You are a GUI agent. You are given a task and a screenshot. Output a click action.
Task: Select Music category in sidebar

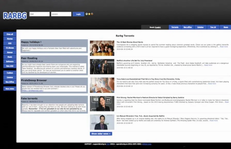pos(10,57)
